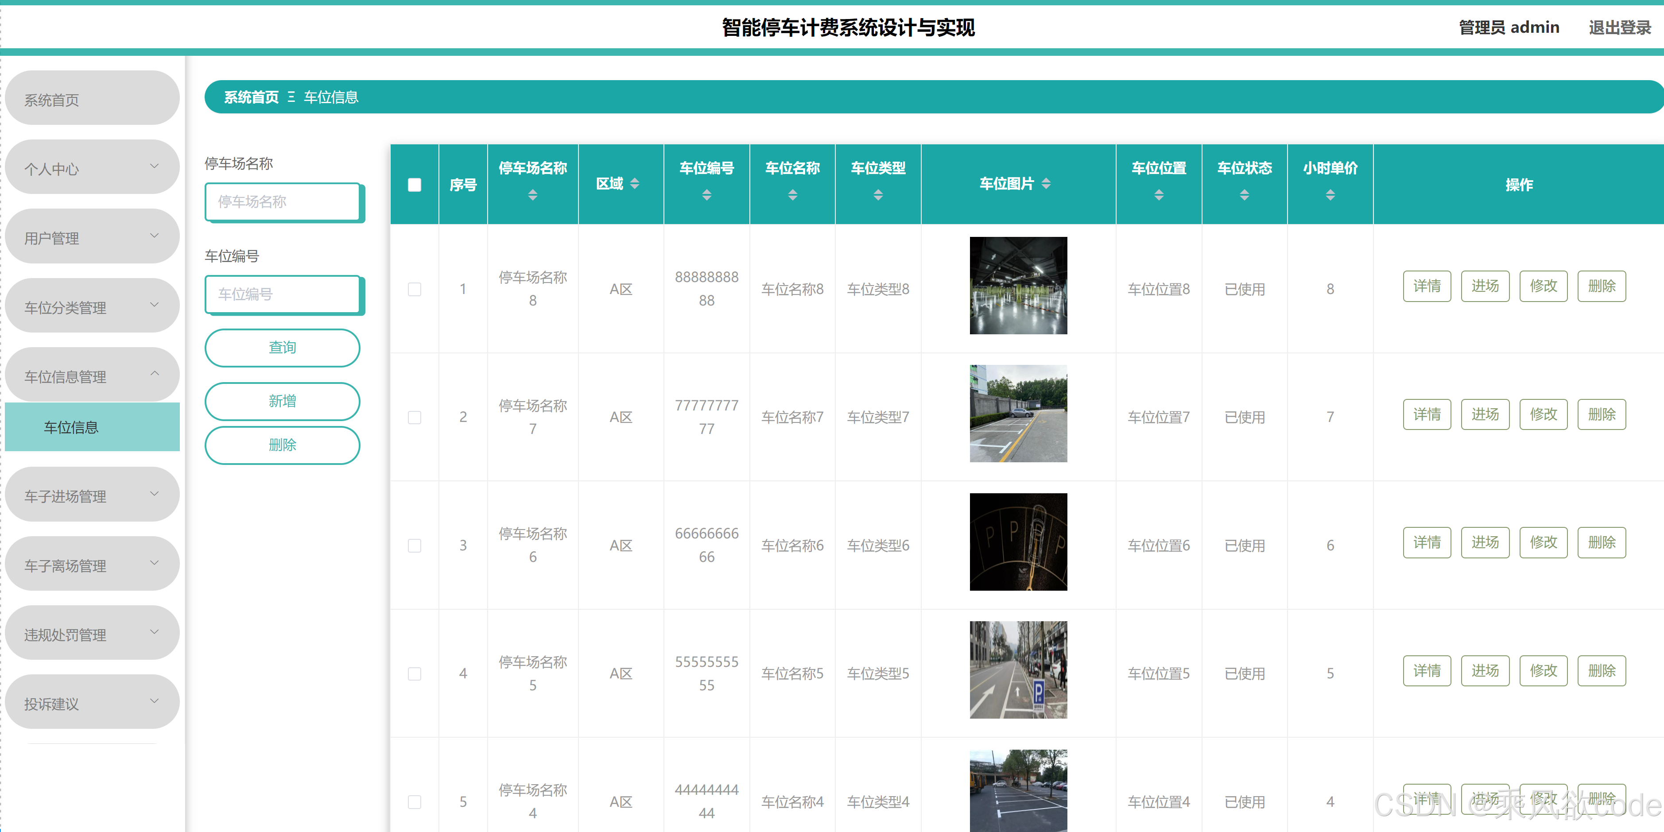Sort by 小时单价 column arrows
This screenshot has height=832, width=1664.
point(1330,194)
